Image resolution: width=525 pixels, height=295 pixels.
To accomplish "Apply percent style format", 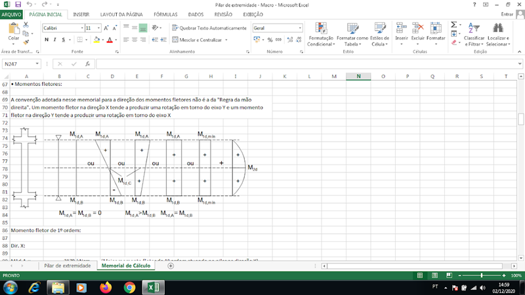I will click(270, 40).
